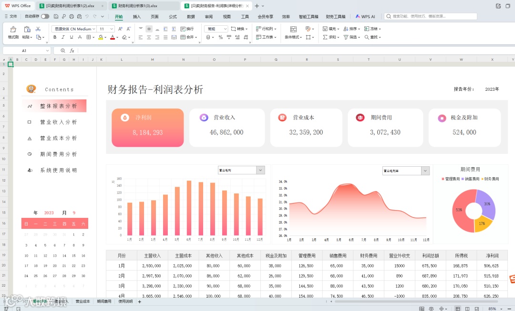Open the number format (常规) dropdown

pyautogui.click(x=225, y=29)
